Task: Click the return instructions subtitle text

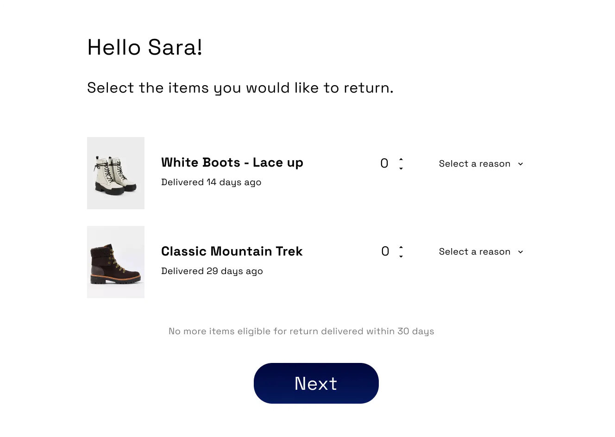Action: click(240, 87)
